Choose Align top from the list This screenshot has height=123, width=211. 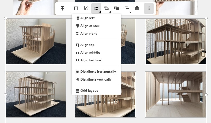tap(87, 45)
